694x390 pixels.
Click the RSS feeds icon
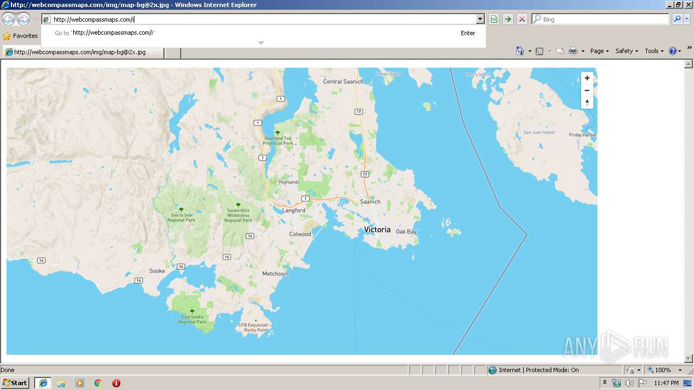click(x=539, y=51)
